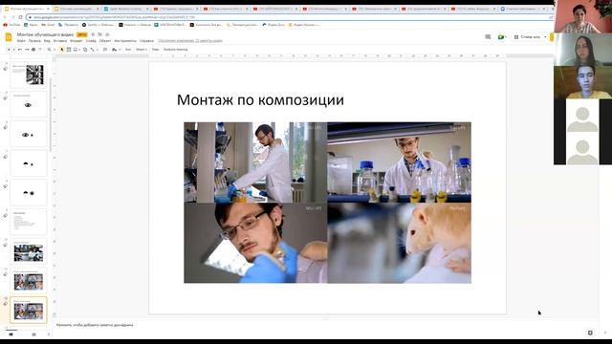Screen dimensions: 612x344
Task: Click the Print icon in the toolbar
Action: 33,50
